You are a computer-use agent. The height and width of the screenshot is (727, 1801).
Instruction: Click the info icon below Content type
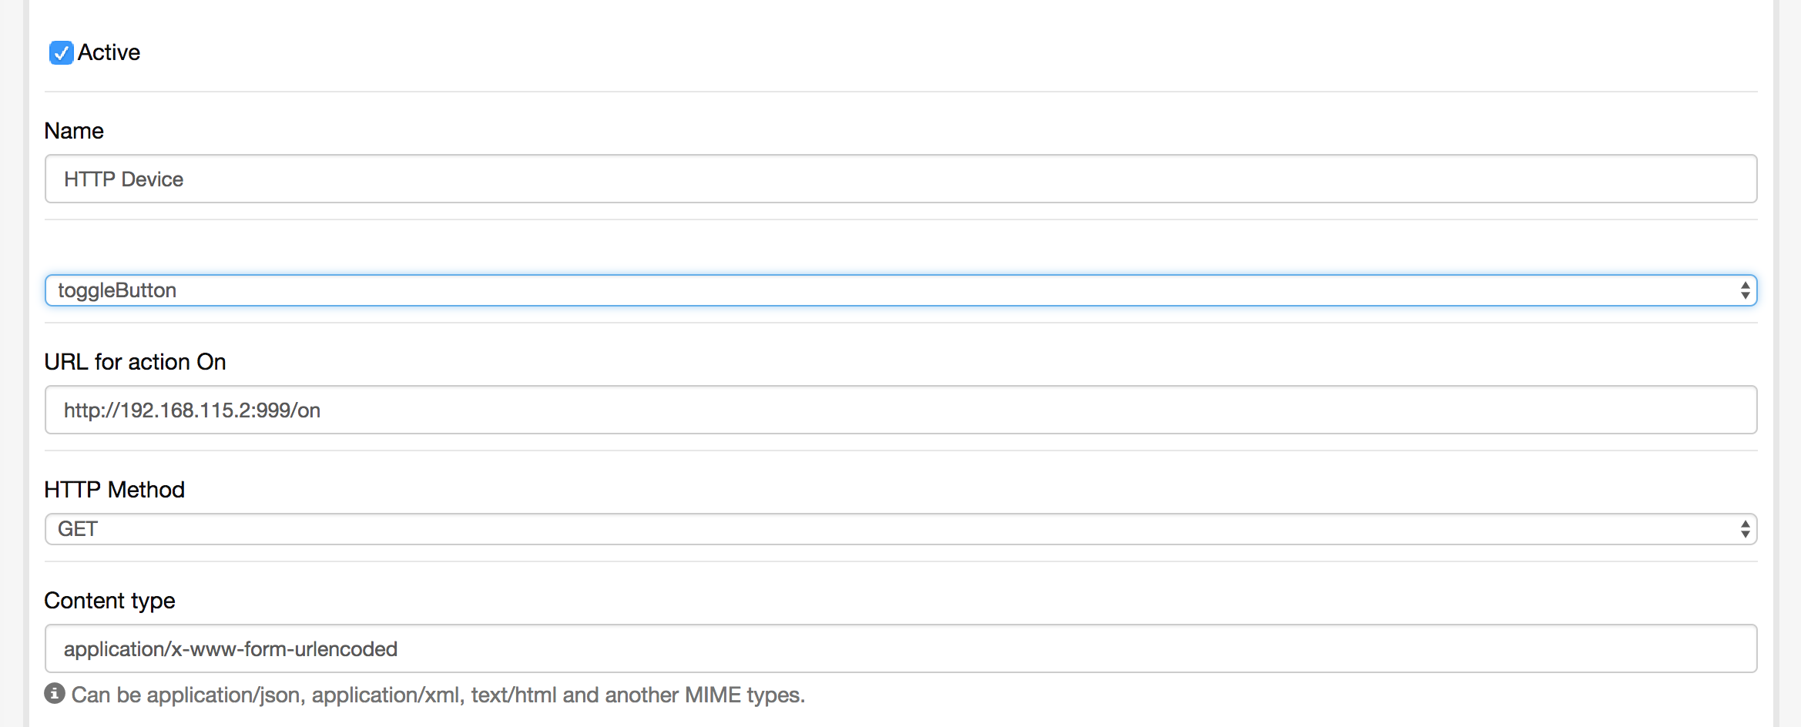point(55,693)
